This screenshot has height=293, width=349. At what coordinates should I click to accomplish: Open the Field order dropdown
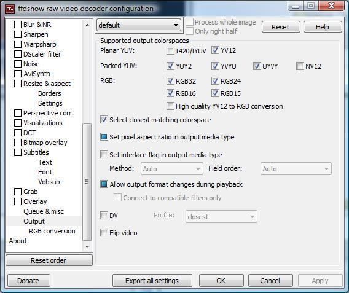click(x=296, y=169)
